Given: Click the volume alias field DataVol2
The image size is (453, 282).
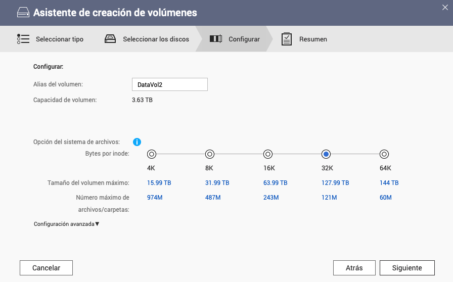Looking at the screenshot, I should click(169, 85).
